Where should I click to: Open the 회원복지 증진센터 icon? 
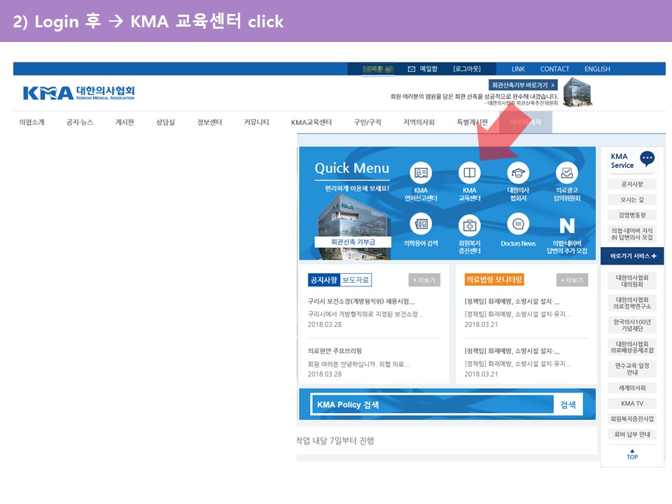469,225
